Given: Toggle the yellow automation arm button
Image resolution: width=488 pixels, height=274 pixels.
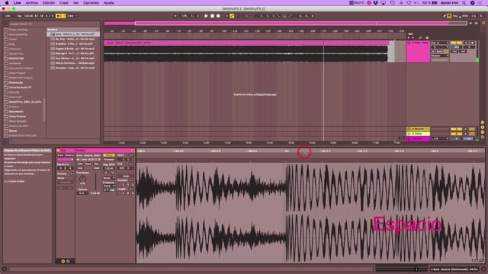Looking at the screenshot, I should click(232, 16).
